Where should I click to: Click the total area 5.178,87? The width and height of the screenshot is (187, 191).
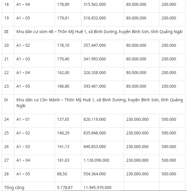tap(65, 188)
